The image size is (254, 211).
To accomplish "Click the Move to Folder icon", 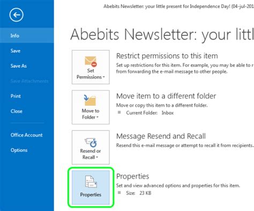I will [90, 100].
